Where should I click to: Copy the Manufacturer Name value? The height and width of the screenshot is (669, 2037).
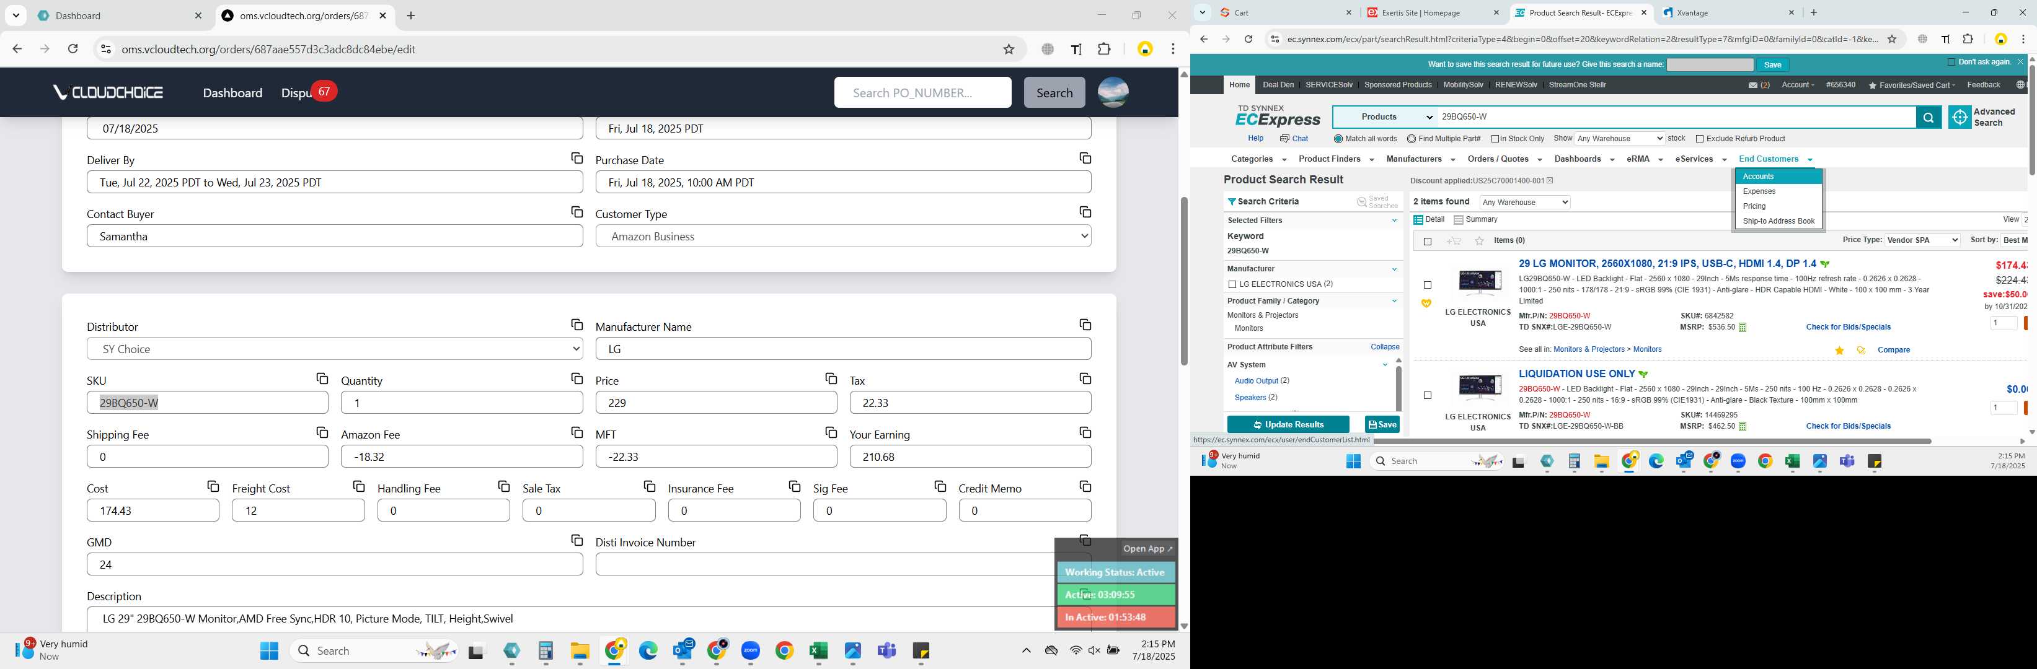(1085, 325)
